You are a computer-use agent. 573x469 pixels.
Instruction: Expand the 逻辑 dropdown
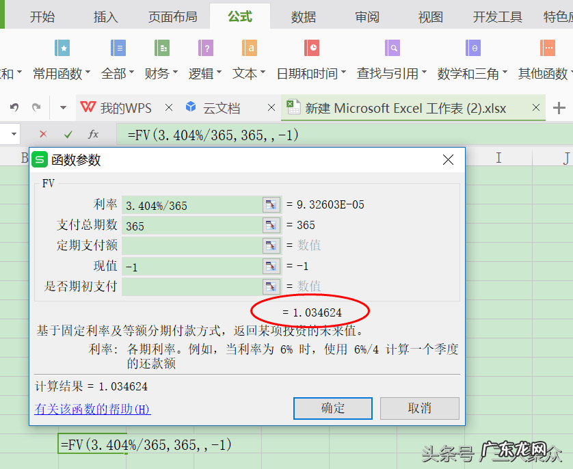click(219, 72)
